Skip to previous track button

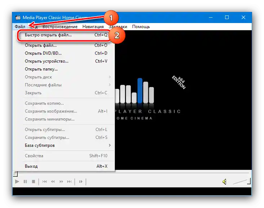(44, 182)
